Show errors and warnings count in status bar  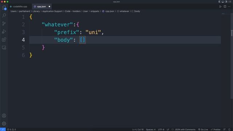pos(11,130)
